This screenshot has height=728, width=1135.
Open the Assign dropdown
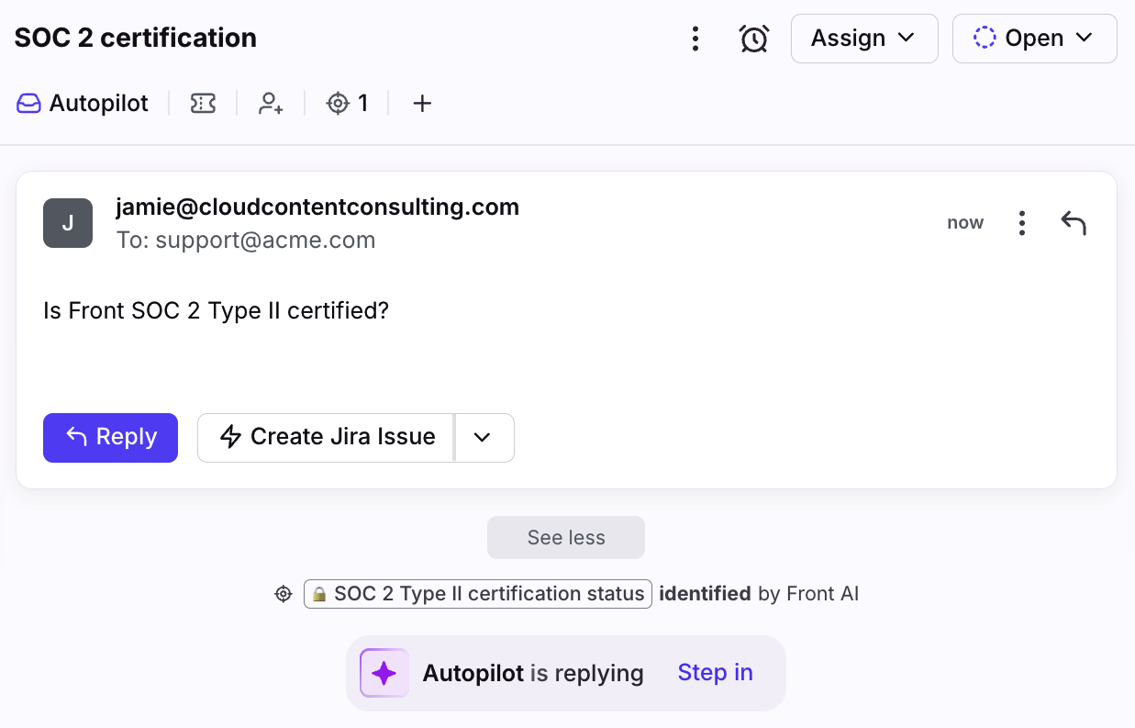coord(863,39)
